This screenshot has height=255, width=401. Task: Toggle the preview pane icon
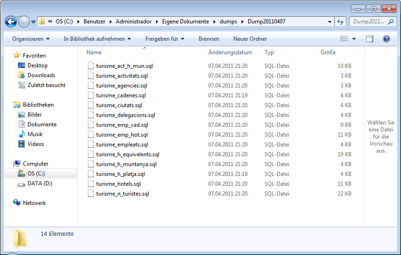[x=370, y=39]
